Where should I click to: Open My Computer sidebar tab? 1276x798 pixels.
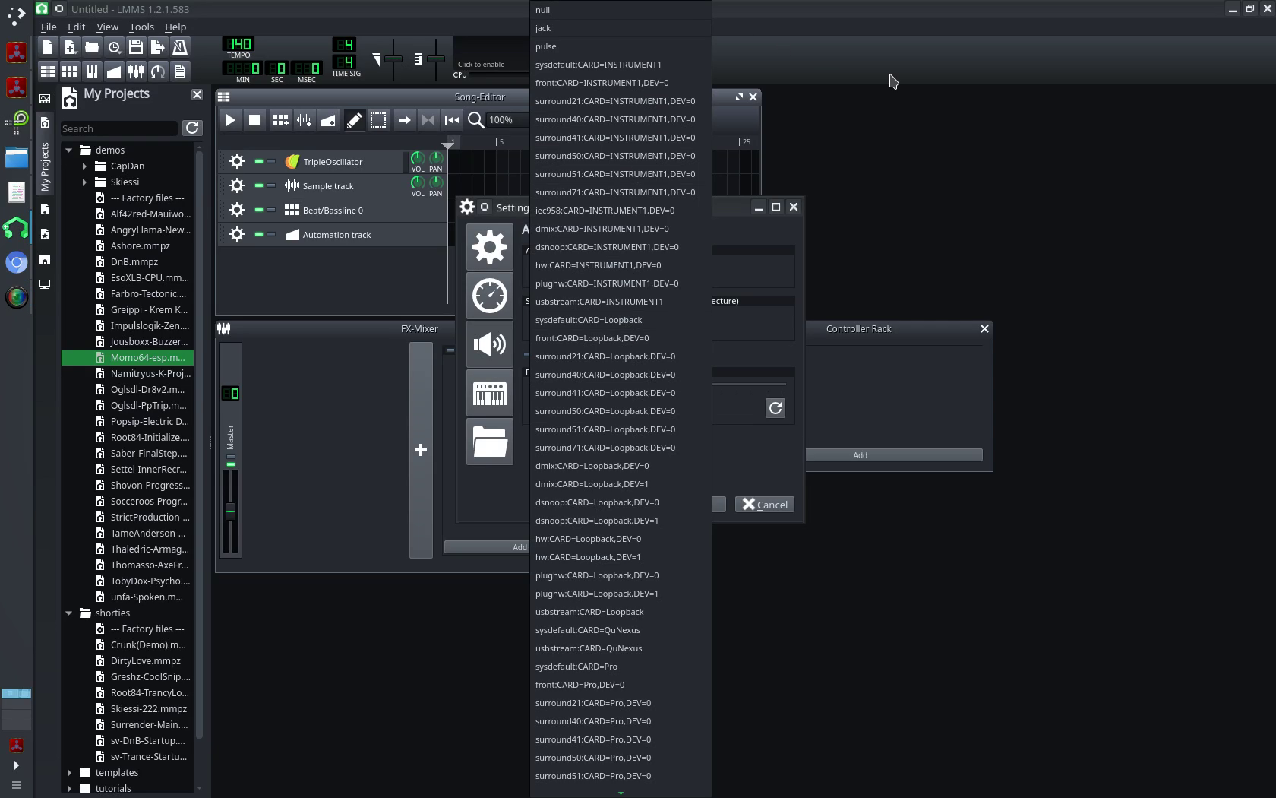tap(45, 284)
